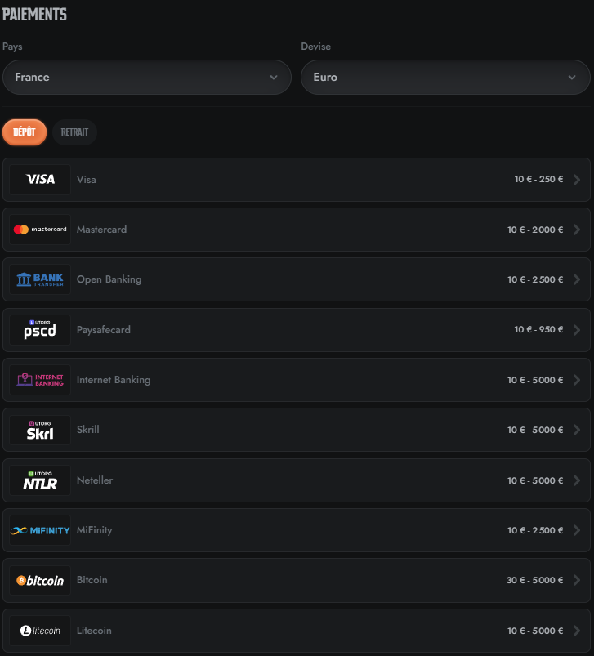Click Skrill 10 € - 5 000 € limit
The width and height of the screenshot is (594, 656).
(535, 430)
